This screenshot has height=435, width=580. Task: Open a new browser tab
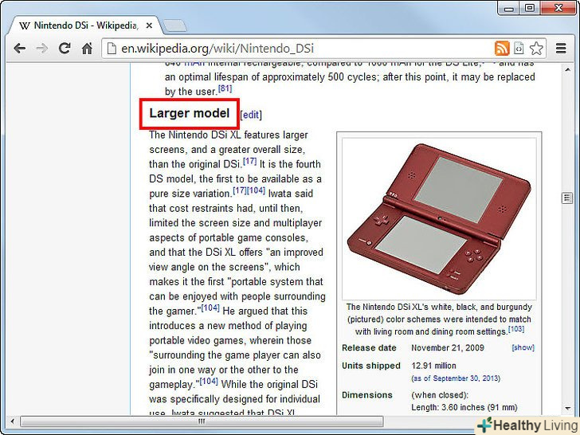[x=174, y=25]
